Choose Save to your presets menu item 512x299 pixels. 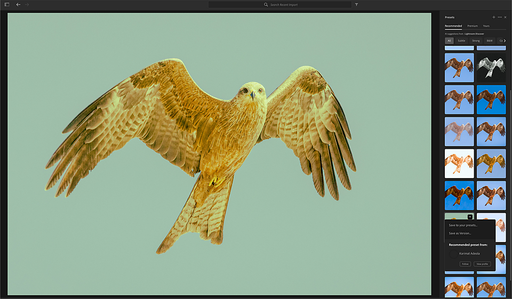(463, 225)
